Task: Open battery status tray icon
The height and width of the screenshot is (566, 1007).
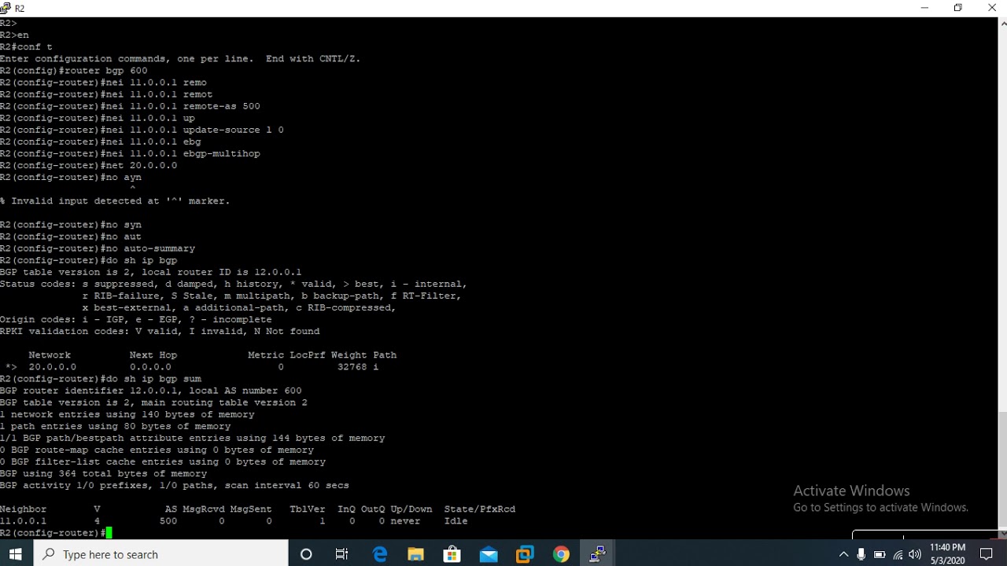Action: click(880, 554)
